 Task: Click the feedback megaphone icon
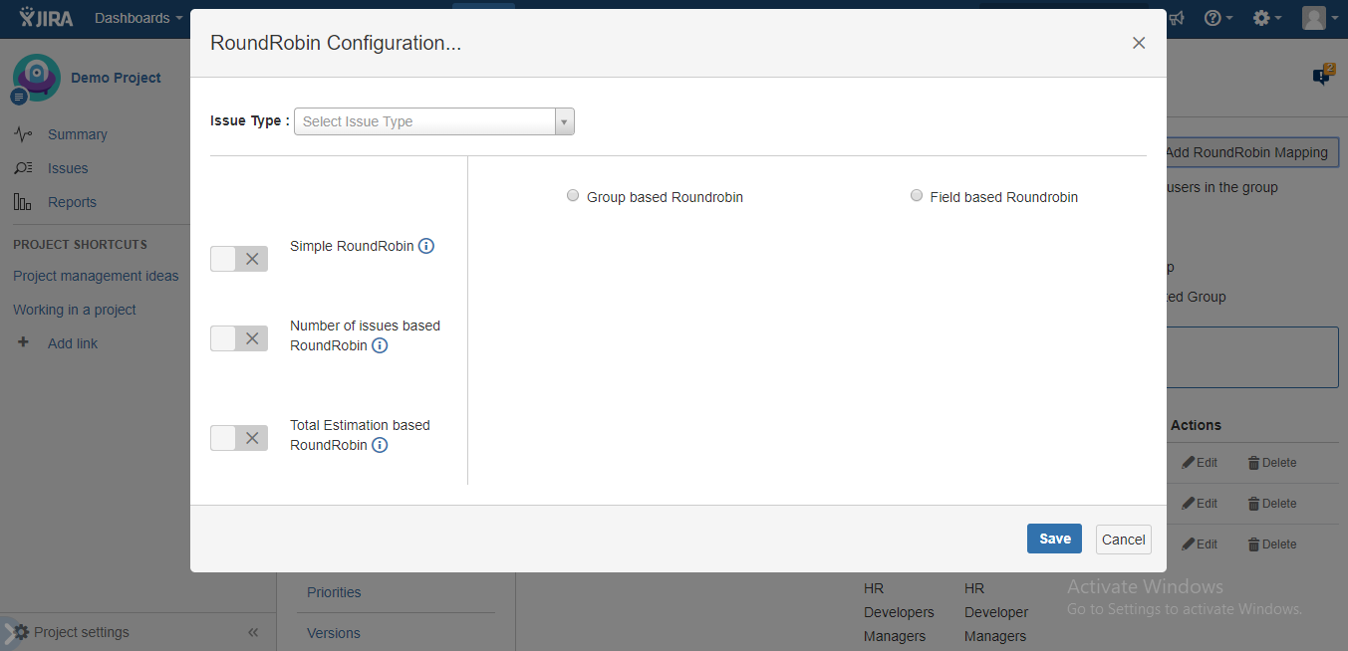[x=1177, y=18]
